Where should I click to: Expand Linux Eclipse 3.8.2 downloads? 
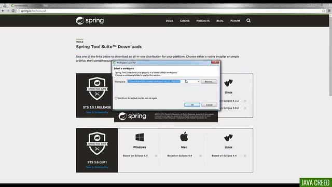pyautogui.click(x=245, y=108)
